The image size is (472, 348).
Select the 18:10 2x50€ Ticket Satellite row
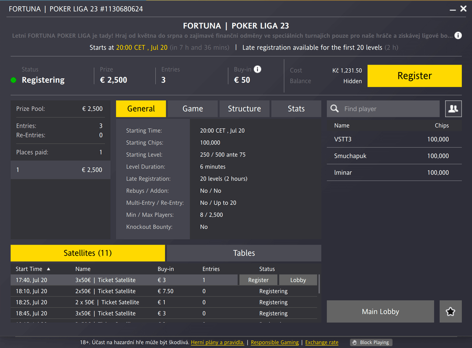point(164,291)
